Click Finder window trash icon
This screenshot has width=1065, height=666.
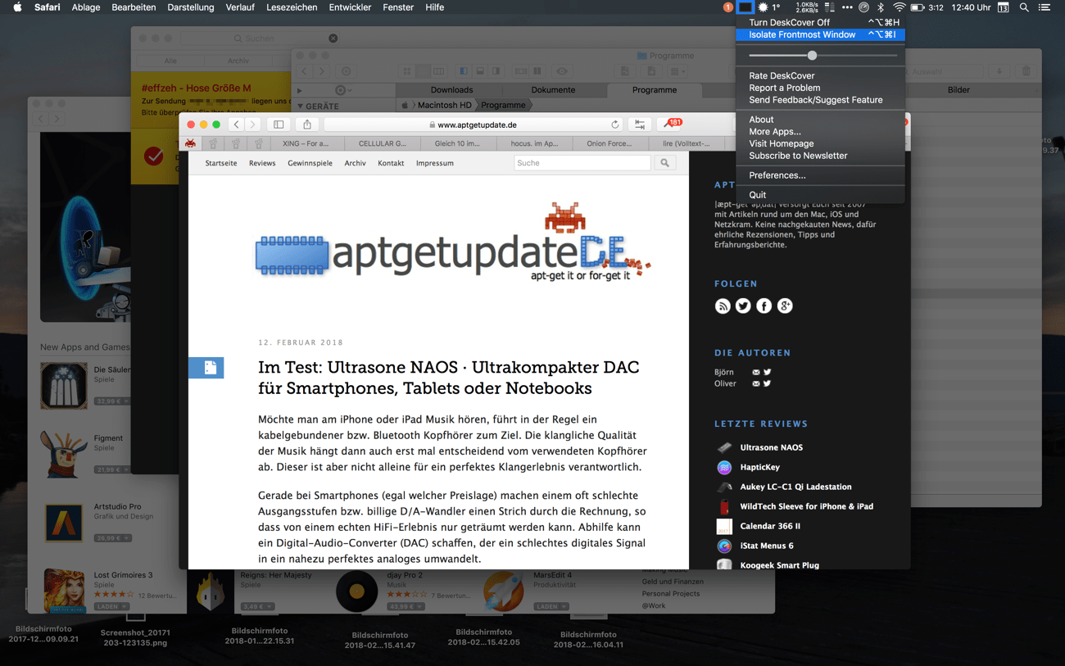[1025, 71]
